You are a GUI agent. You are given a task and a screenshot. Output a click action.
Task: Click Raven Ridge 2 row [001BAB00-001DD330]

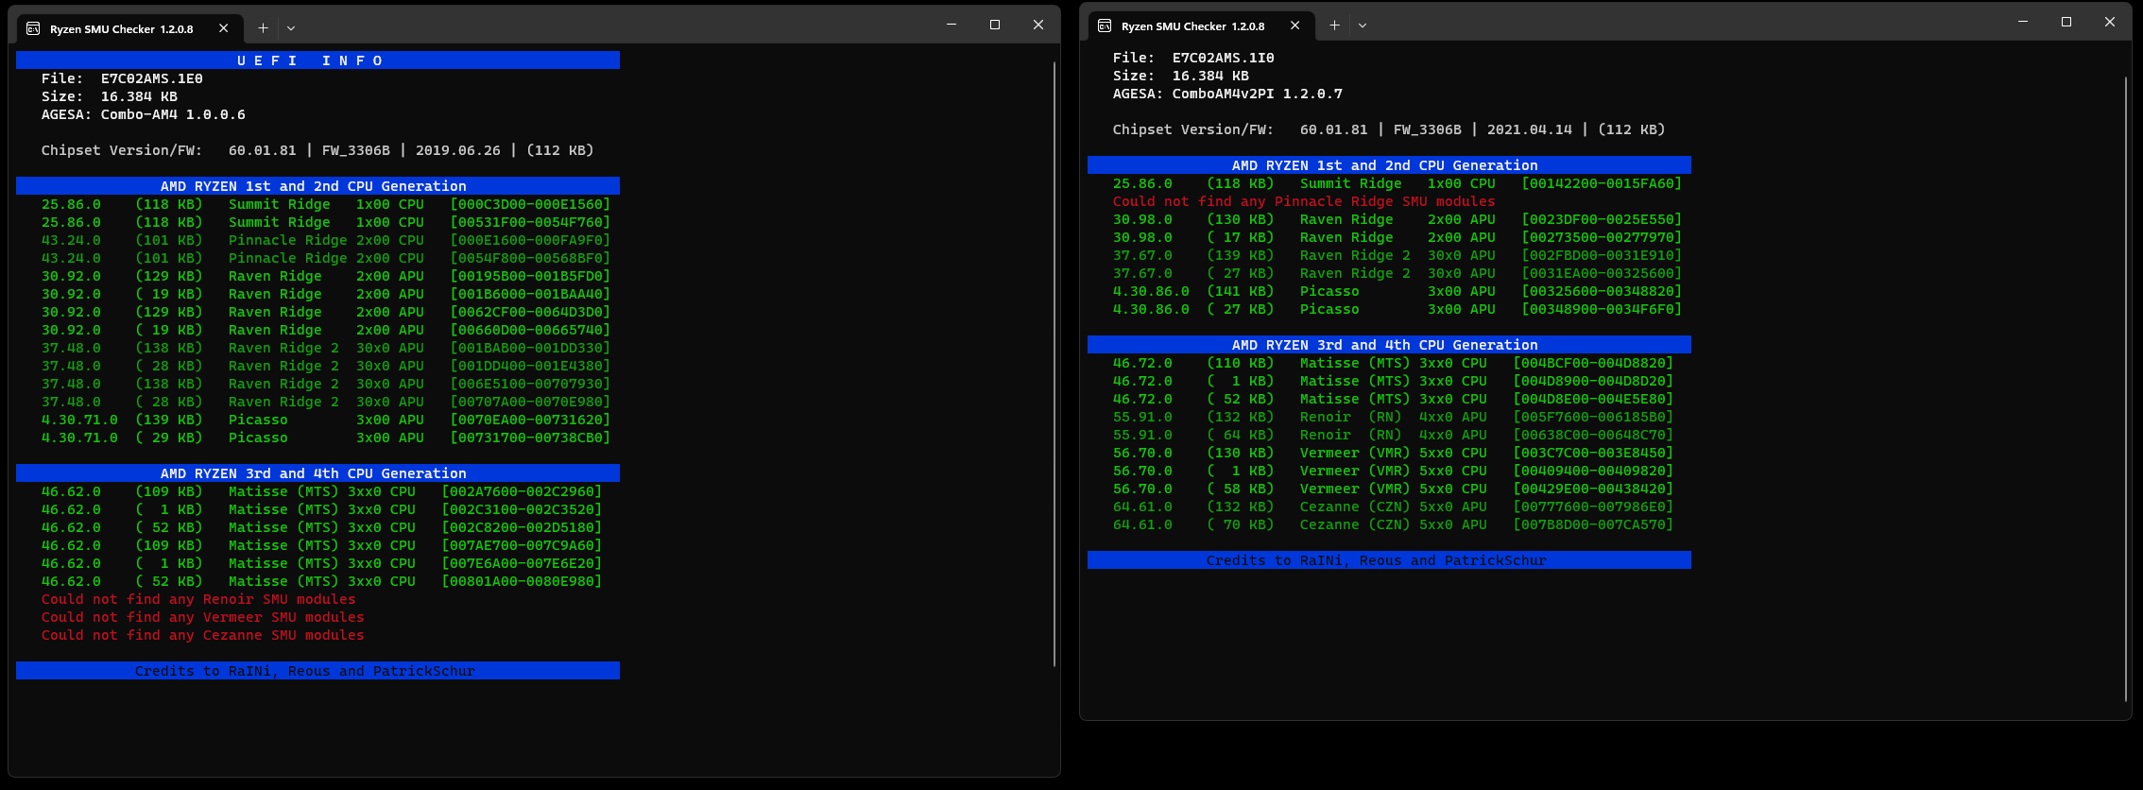click(326, 348)
